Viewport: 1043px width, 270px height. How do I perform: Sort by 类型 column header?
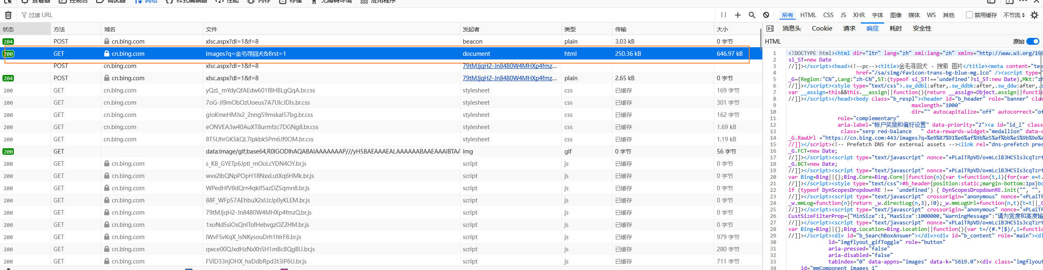[x=587, y=29]
